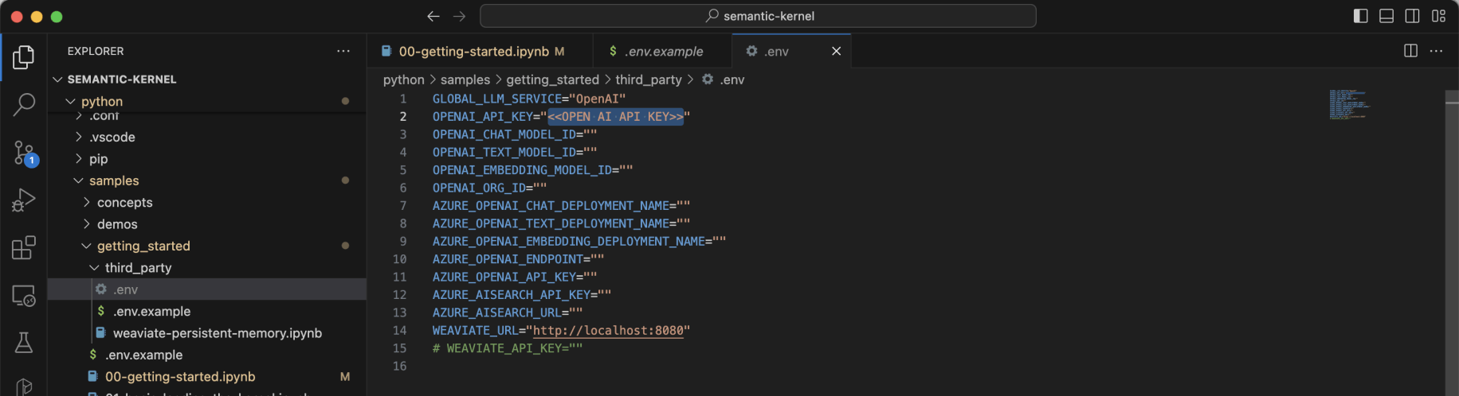This screenshot has height=396, width=1459.
Task: Open the Source Control view
Action: (24, 152)
